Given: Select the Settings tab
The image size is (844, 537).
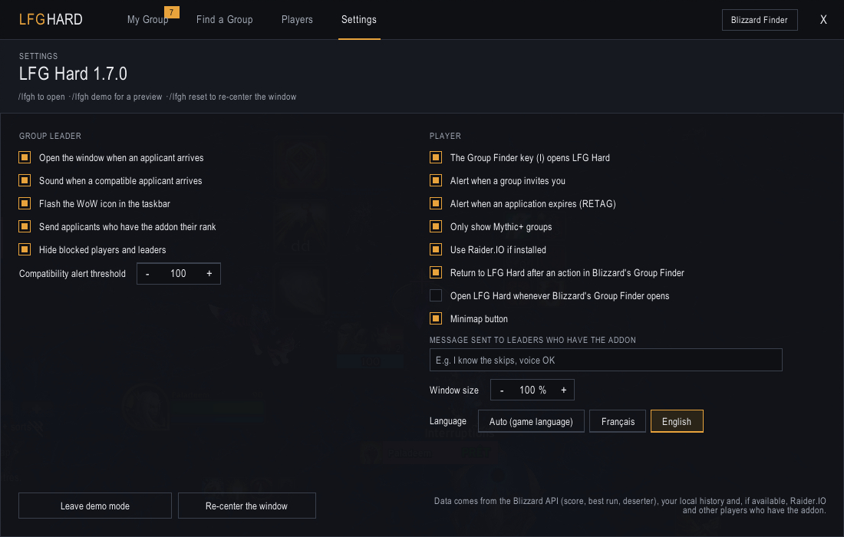Looking at the screenshot, I should 359,19.
